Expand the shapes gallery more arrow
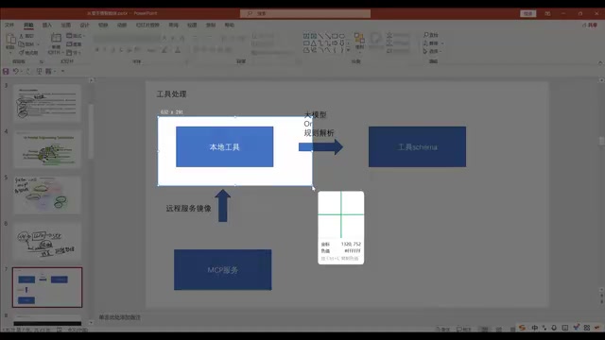605x340 pixels. click(349, 50)
